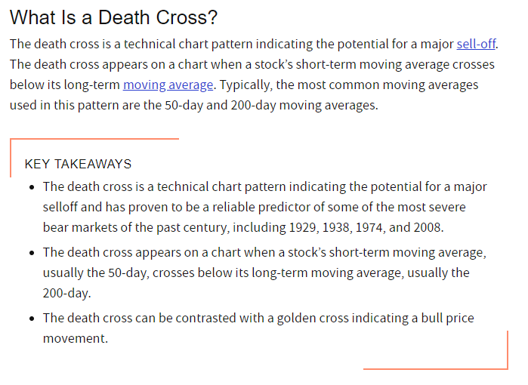Viewport: 528px width, 385px height.
Task: Click the bullet dot of second takeaway
Action: 32,253
